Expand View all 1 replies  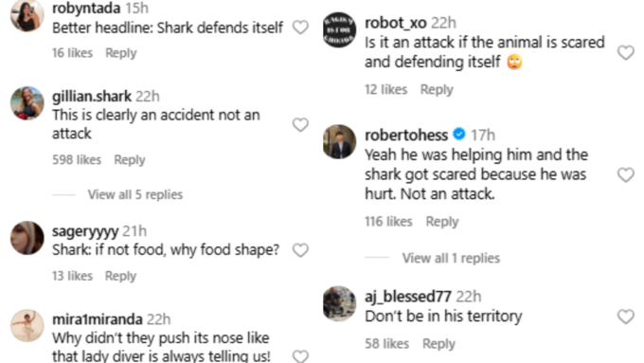(451, 258)
